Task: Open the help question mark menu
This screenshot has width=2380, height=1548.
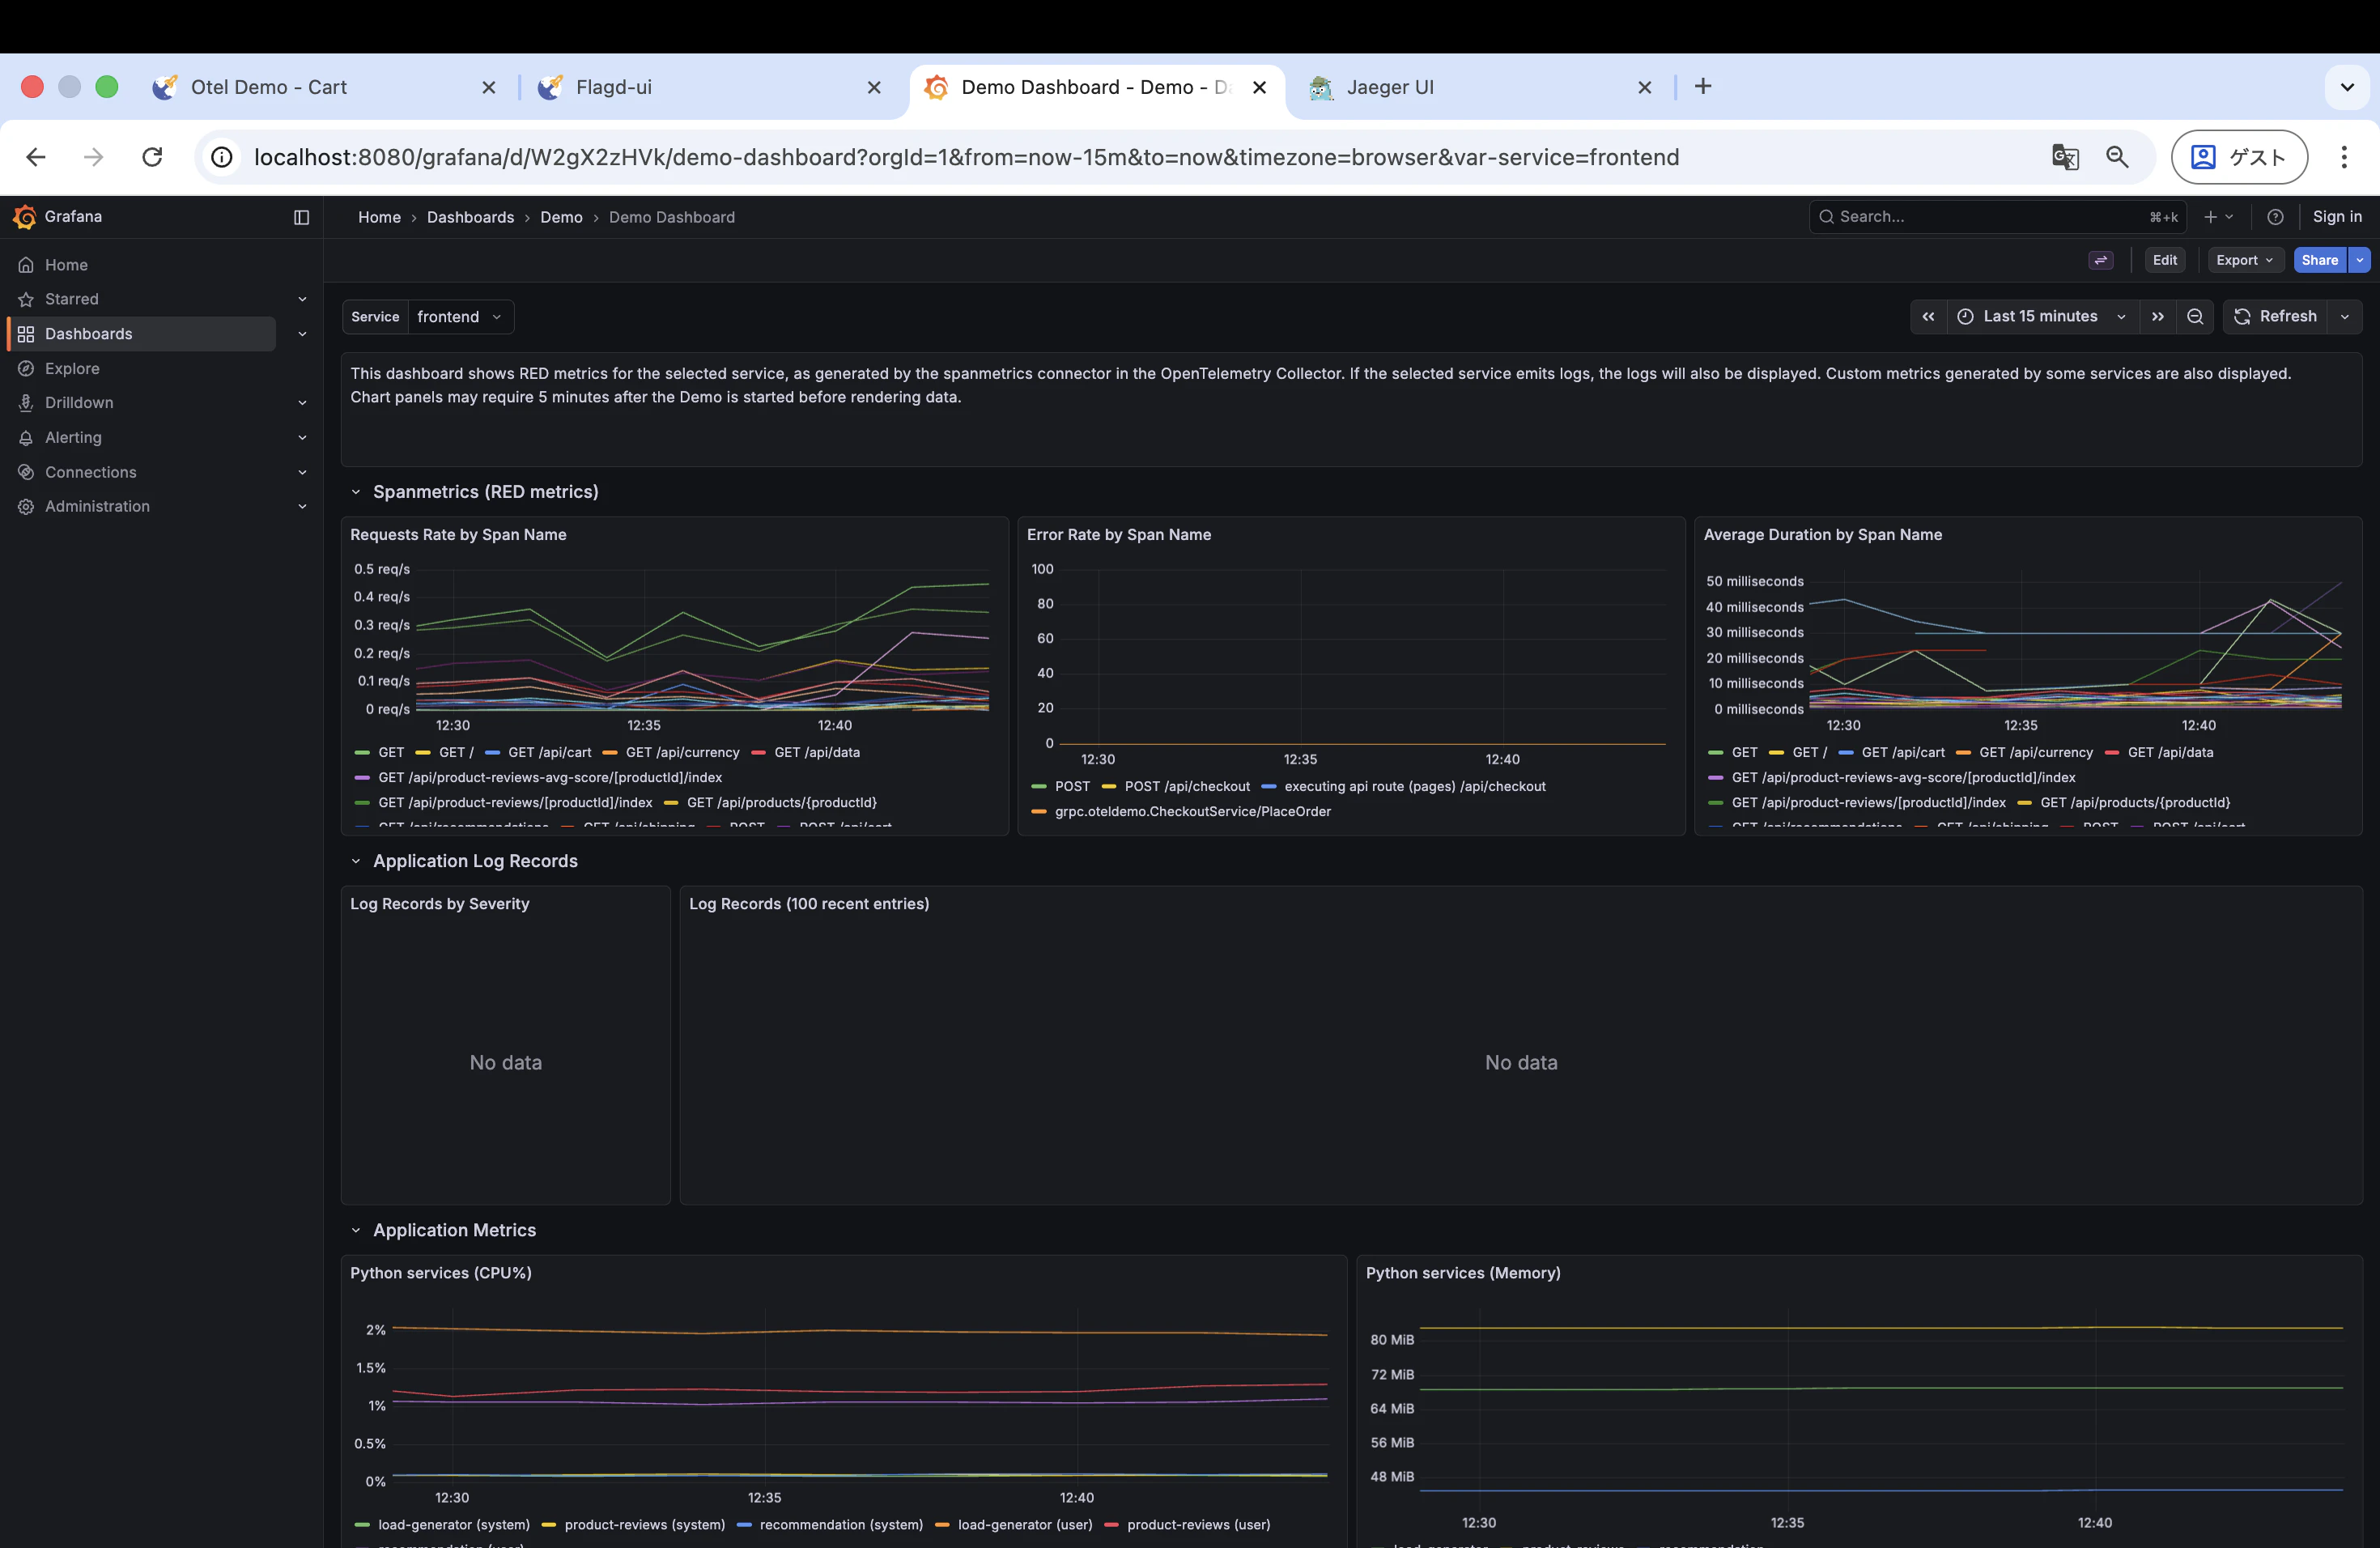Action: 2275,217
